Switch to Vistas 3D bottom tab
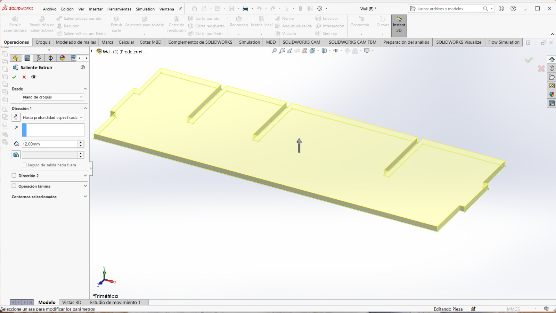The width and height of the screenshot is (556, 313). pyautogui.click(x=72, y=302)
